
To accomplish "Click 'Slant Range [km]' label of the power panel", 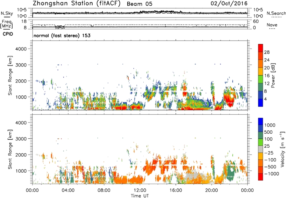I will 10,75.
